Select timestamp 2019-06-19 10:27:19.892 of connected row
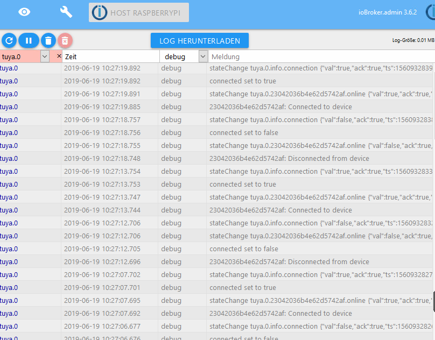This screenshot has height=340, width=435. pyautogui.click(x=102, y=81)
